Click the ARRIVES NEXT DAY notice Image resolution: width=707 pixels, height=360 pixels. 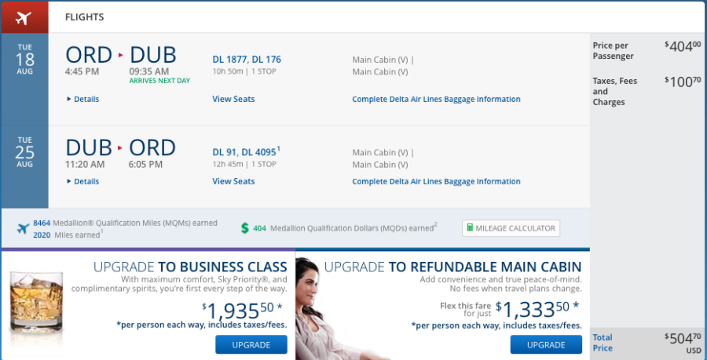159,81
